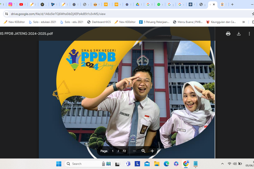
Task: Open the Mail app in taskbar
Action: coord(147,164)
